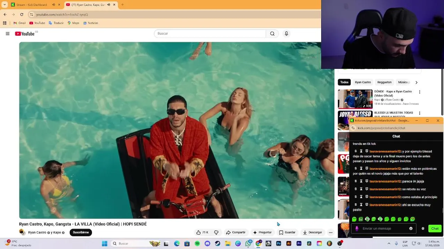The height and width of the screenshot is (249, 444).
Task: Click site info icon in Kick popout window
Action: [x=353, y=128]
